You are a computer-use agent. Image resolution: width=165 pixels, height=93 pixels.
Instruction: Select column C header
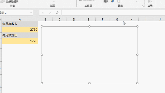point(60,19)
